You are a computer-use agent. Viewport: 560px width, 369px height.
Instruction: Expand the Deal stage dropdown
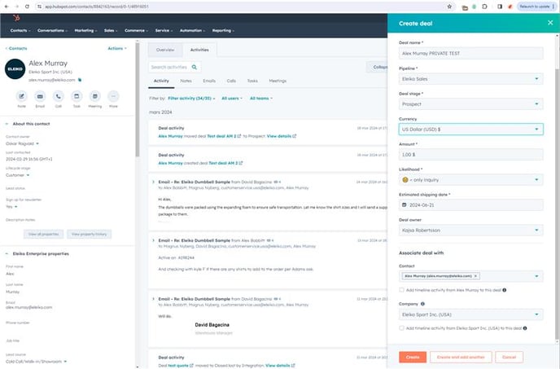470,103
